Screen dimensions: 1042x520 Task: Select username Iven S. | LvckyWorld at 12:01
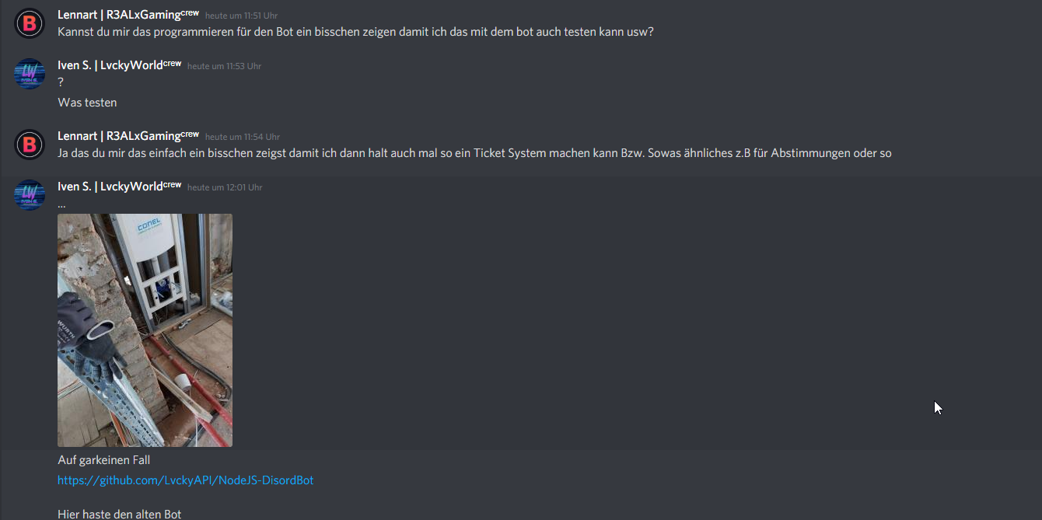110,187
